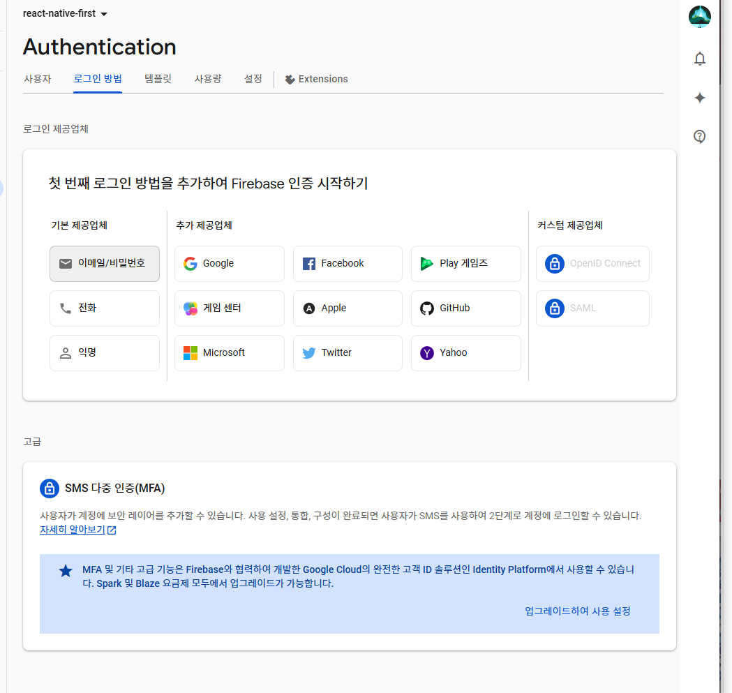Open the 템플릿 tab

[158, 79]
